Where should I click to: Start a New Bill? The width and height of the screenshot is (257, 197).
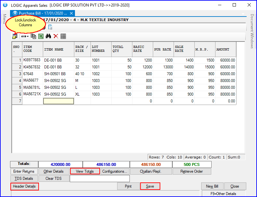point(212,186)
